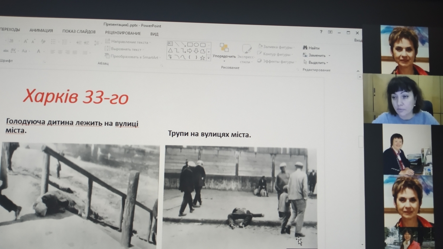Screen dimensions: 443x249
Task: Insert the Right Arrow block shape
Action: [189, 51]
